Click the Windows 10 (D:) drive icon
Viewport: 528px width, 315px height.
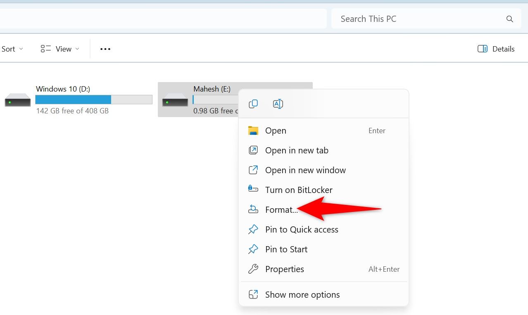[x=18, y=100]
